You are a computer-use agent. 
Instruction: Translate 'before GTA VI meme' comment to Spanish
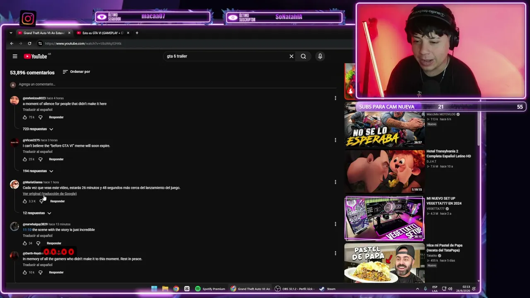(38, 152)
